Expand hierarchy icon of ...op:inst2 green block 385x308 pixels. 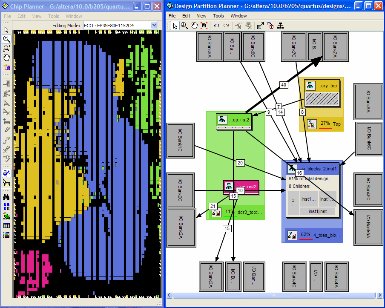222,120
